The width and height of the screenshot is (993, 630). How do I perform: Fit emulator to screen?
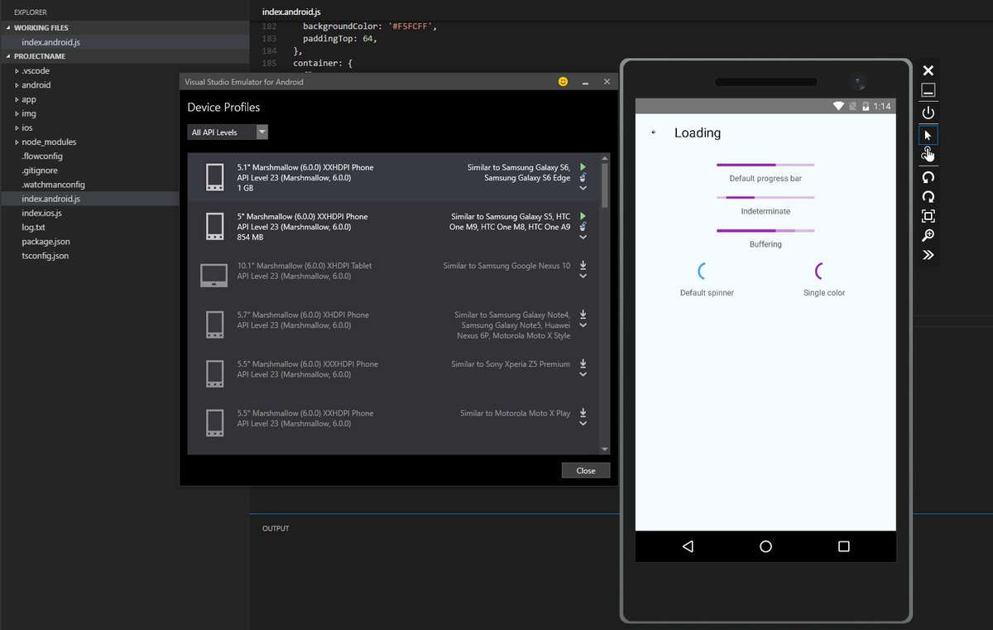coord(928,216)
